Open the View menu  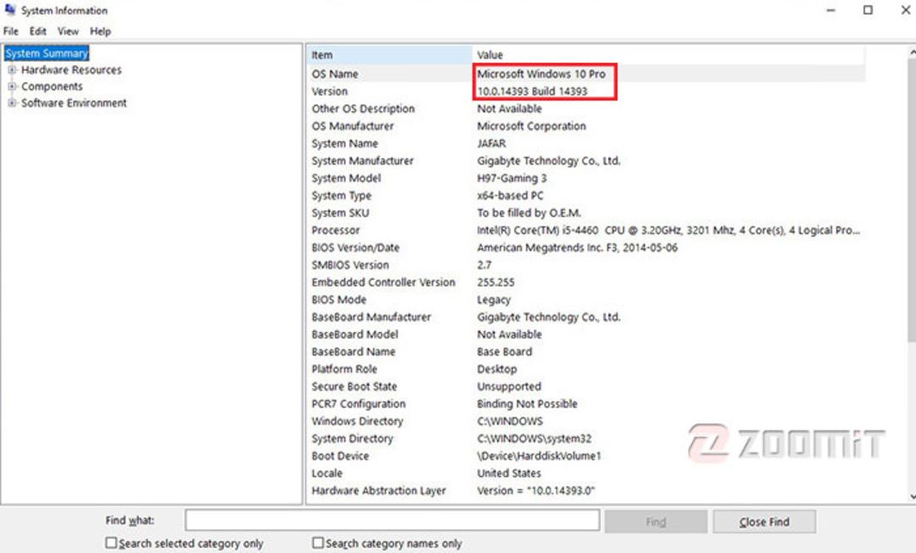point(68,31)
